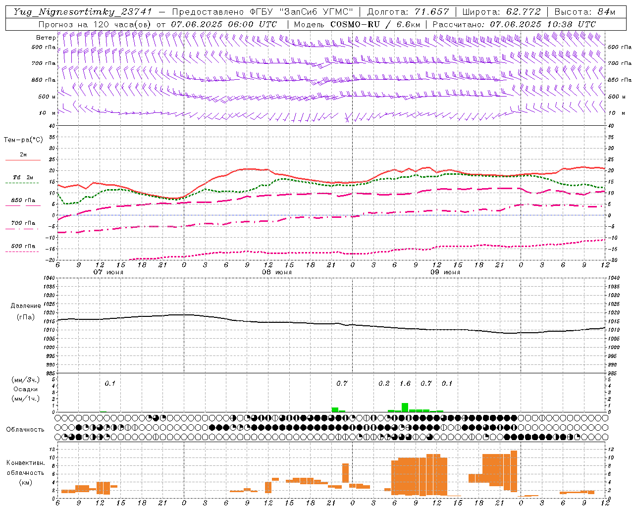Select the provider text ФГБУ "ЗапСиб УГМС"

pos(302,12)
